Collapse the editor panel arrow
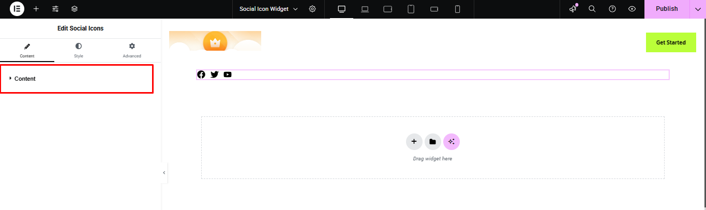This screenshot has height=210, width=706. coord(164,173)
